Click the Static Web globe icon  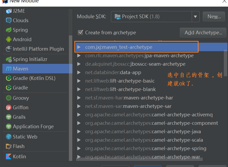pyautogui.click(x=9, y=137)
